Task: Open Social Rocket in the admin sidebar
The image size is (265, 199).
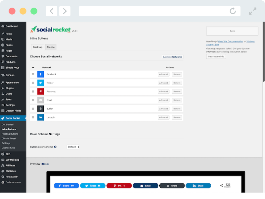Action: pos(13,118)
